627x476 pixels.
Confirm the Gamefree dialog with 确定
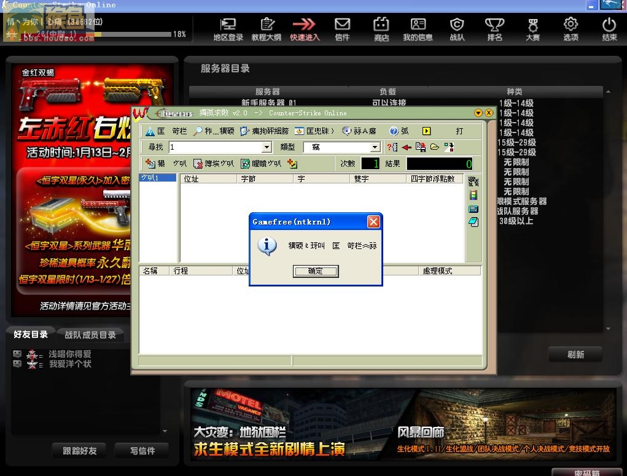316,271
